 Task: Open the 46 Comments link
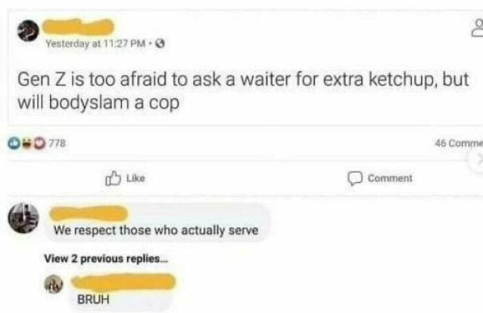[459, 143]
